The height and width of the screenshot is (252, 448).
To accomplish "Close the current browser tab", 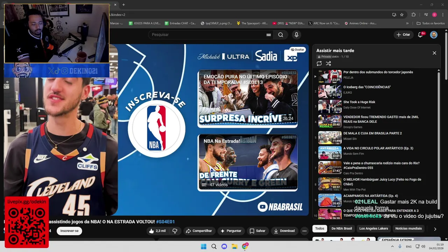I will tap(115, 5).
